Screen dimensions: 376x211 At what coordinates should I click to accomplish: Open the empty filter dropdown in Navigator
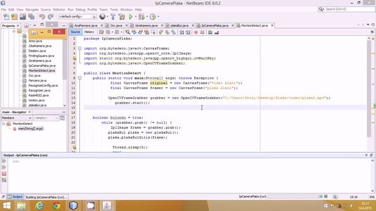[x=46, y=118]
